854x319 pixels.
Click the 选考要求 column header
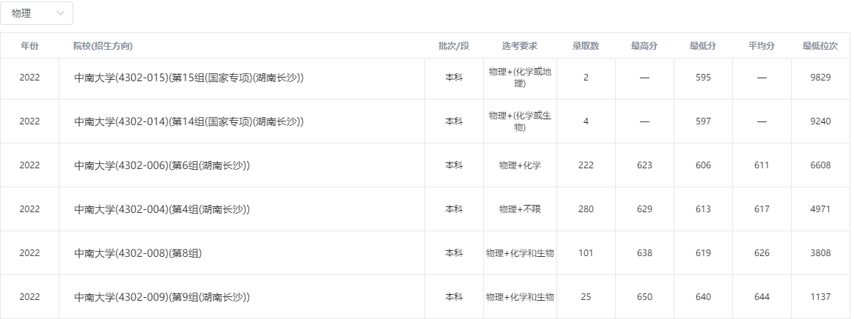click(520, 46)
